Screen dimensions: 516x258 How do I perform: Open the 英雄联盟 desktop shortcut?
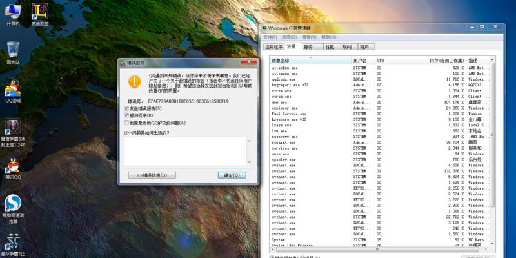40,14
